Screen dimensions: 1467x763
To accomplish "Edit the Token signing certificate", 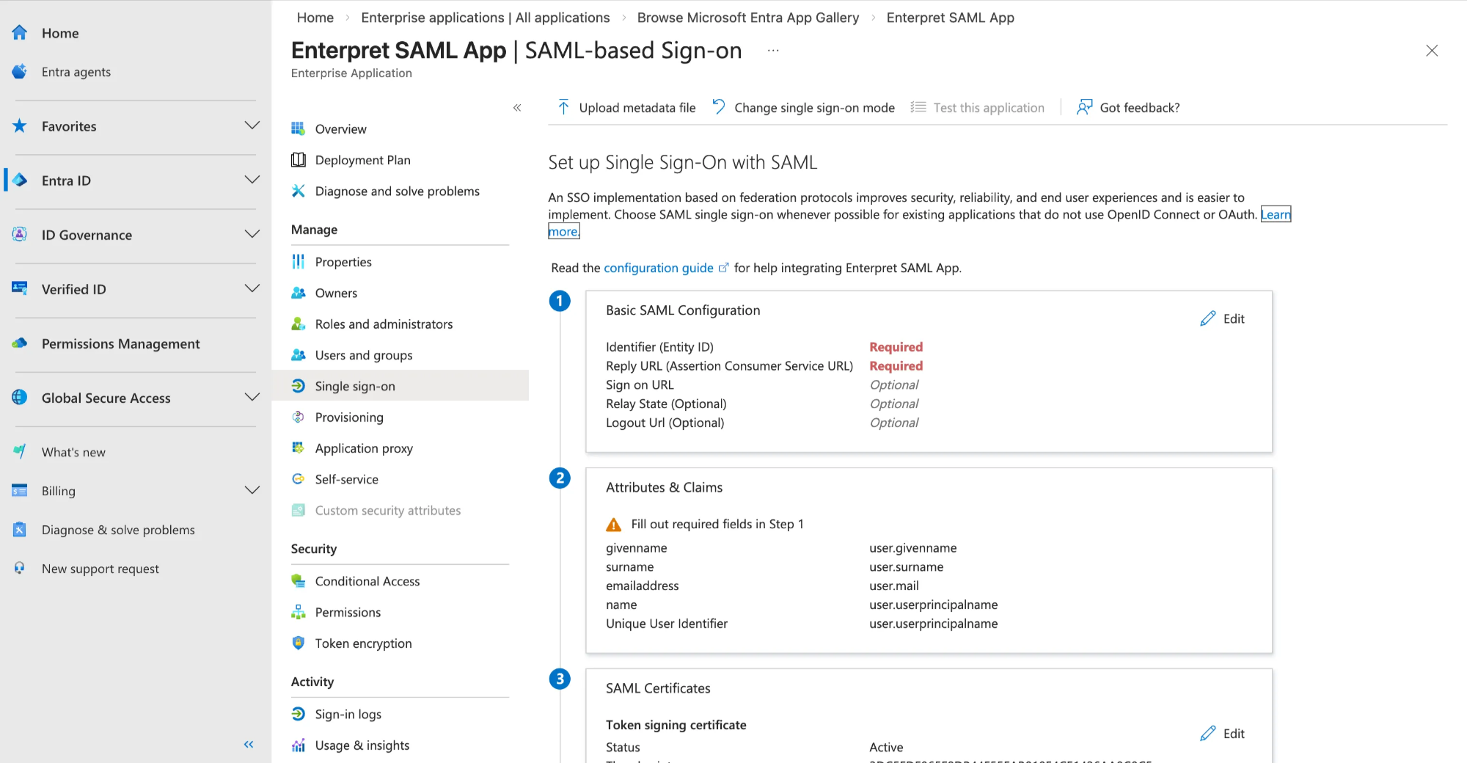I will 1223,733.
